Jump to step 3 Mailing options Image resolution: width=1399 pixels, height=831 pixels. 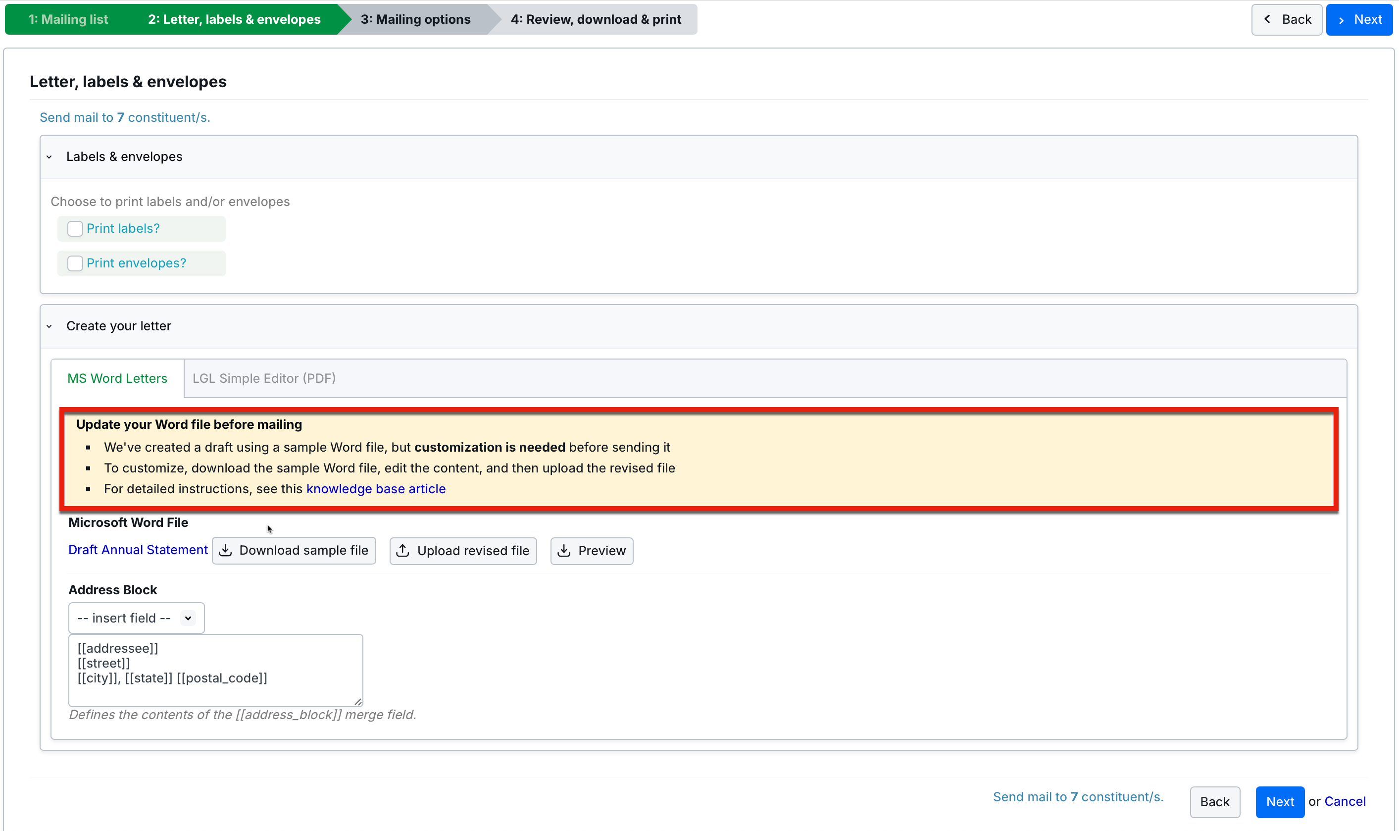click(x=415, y=20)
